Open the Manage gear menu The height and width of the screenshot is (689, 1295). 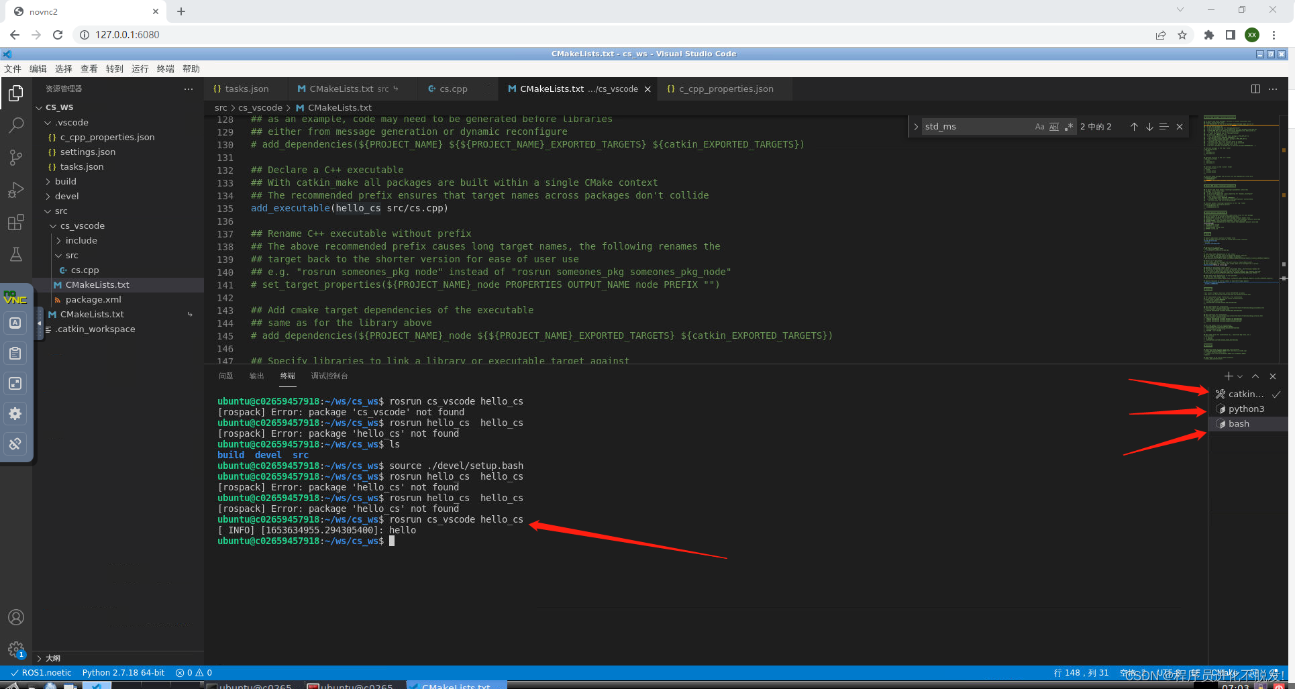[16, 649]
